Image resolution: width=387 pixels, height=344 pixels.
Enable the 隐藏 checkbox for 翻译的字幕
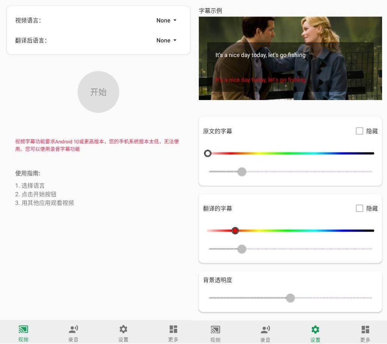tap(359, 208)
